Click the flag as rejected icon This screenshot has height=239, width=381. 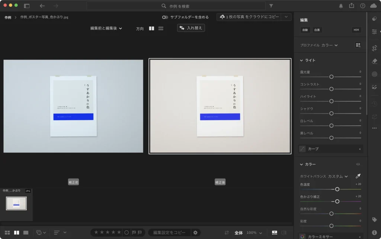click(140, 232)
